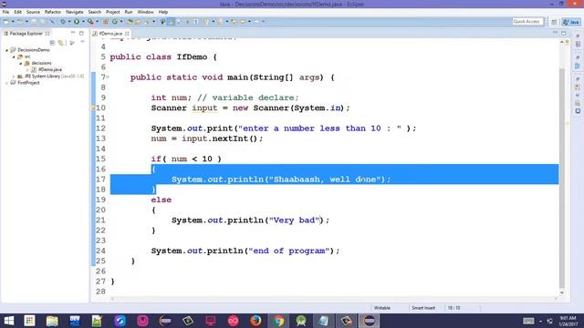
Task: Click the Debug bug icon in toolbar
Action: (x=63, y=22)
